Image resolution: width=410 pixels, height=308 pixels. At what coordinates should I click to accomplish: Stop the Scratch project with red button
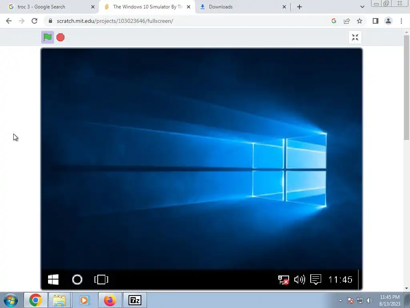coord(60,37)
